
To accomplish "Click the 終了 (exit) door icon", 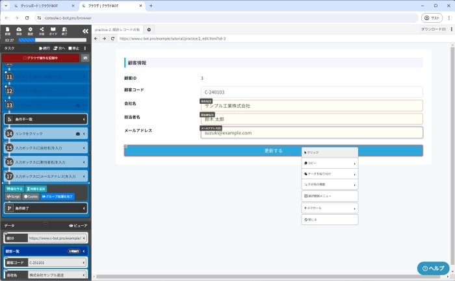I will (x=64, y=31).
